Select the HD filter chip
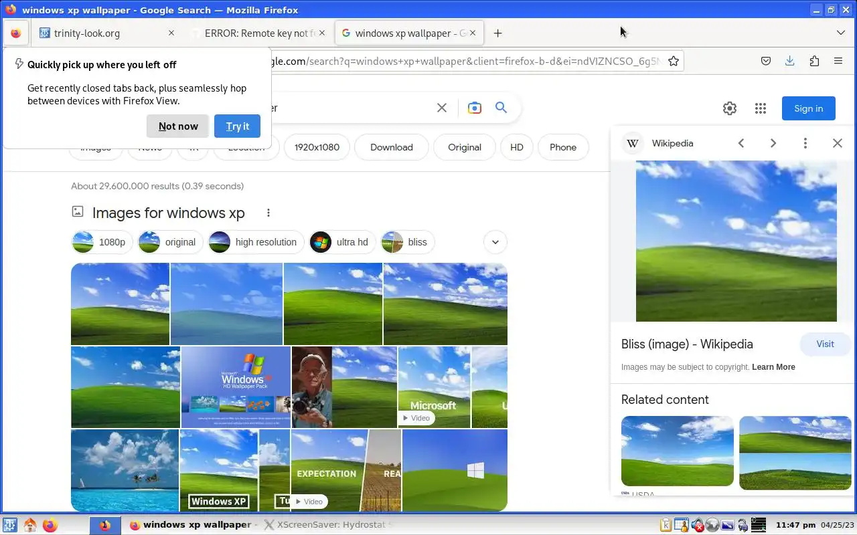 pos(517,147)
